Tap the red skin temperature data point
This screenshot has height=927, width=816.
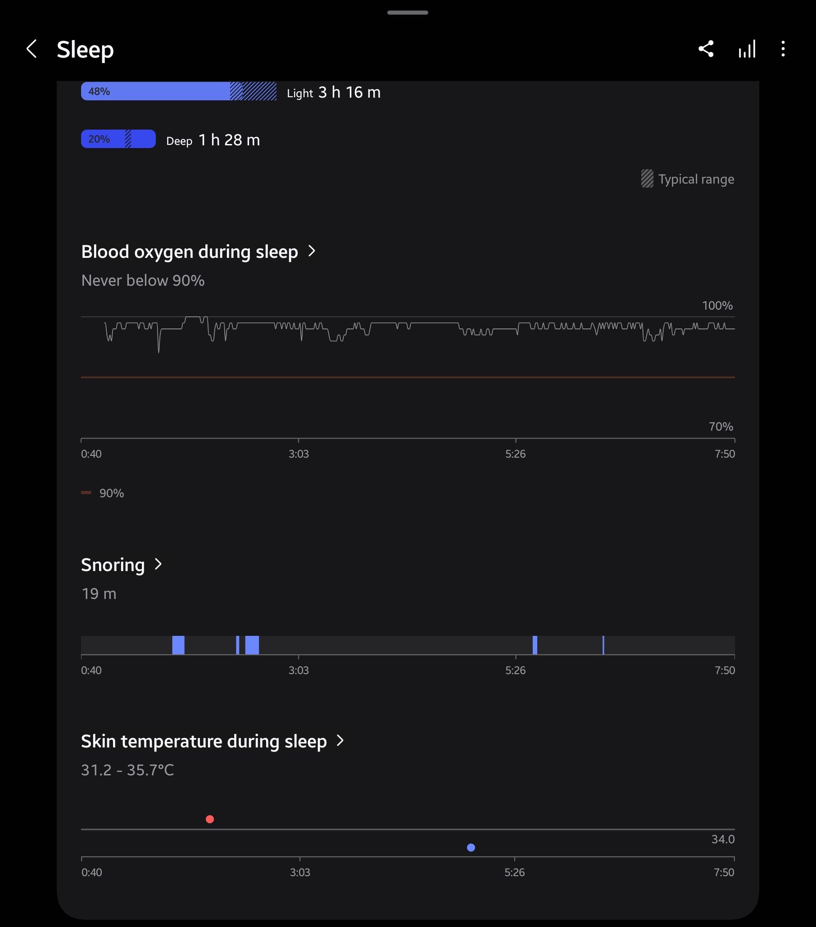click(210, 819)
